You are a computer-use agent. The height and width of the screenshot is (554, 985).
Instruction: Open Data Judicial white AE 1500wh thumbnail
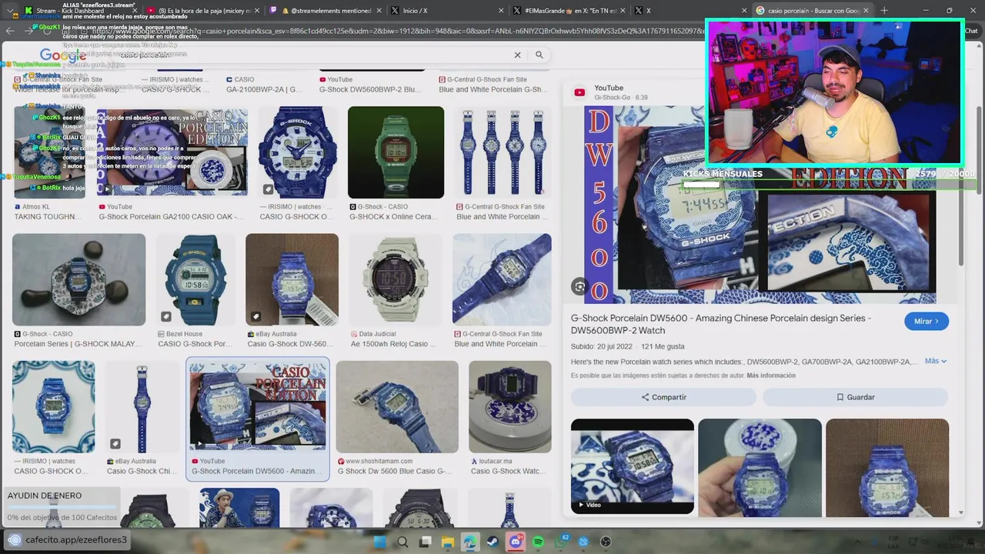tap(396, 279)
